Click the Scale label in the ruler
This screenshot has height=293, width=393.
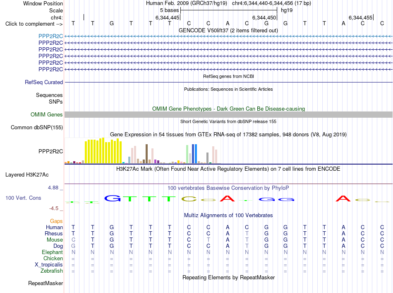[x=56, y=10]
